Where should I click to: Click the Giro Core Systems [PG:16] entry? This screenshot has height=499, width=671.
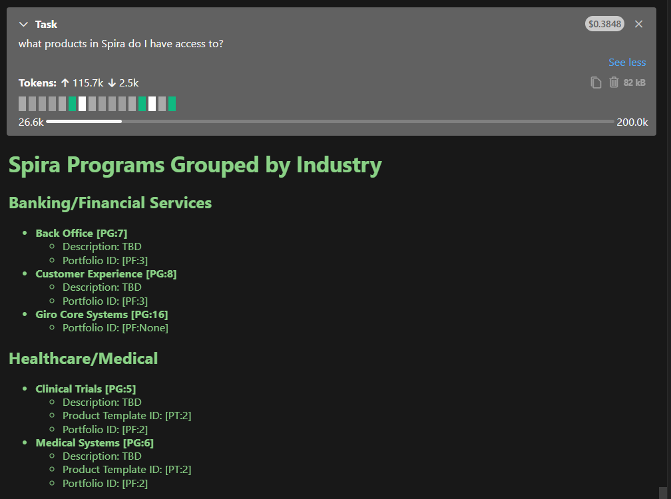(x=101, y=315)
